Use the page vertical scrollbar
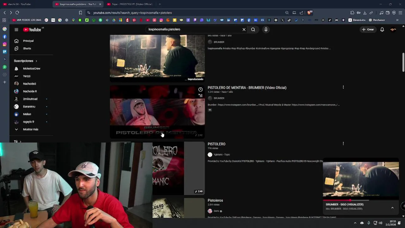Viewport: 405px width, 228px height. pyautogui.click(x=403, y=62)
